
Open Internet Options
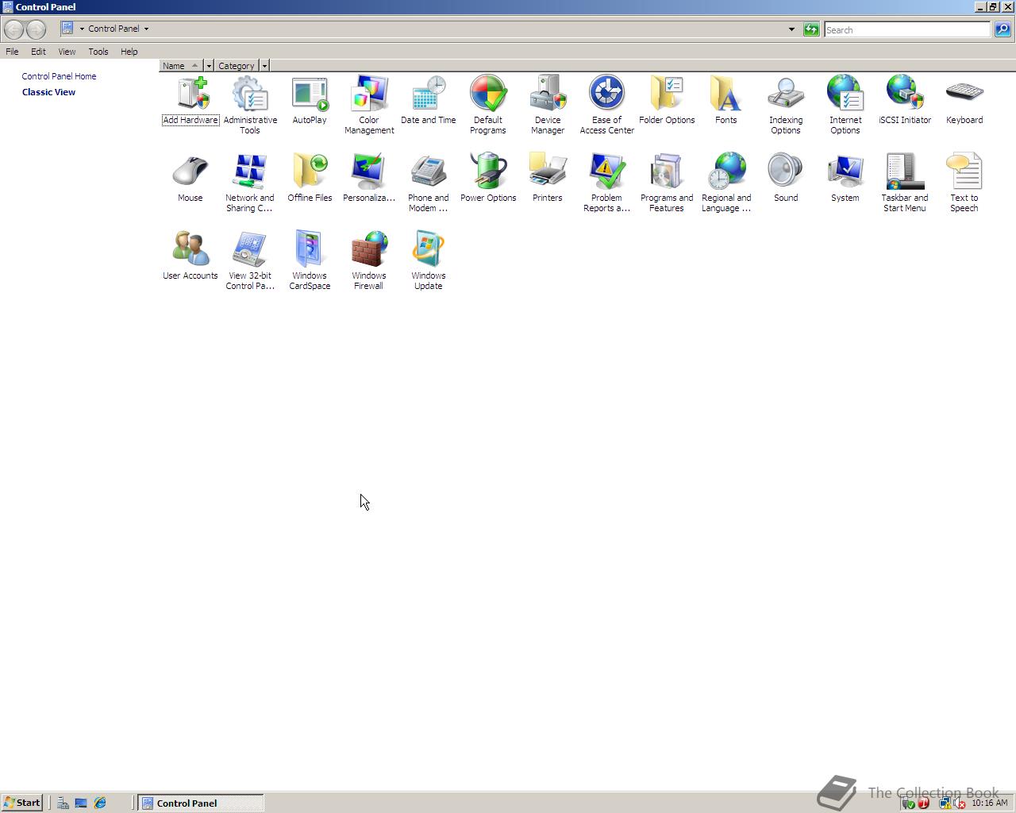(845, 105)
